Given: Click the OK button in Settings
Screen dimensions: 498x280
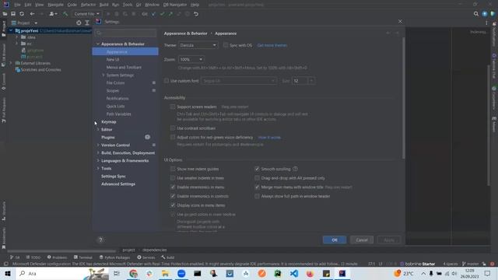Looking at the screenshot, I should [x=335, y=240].
